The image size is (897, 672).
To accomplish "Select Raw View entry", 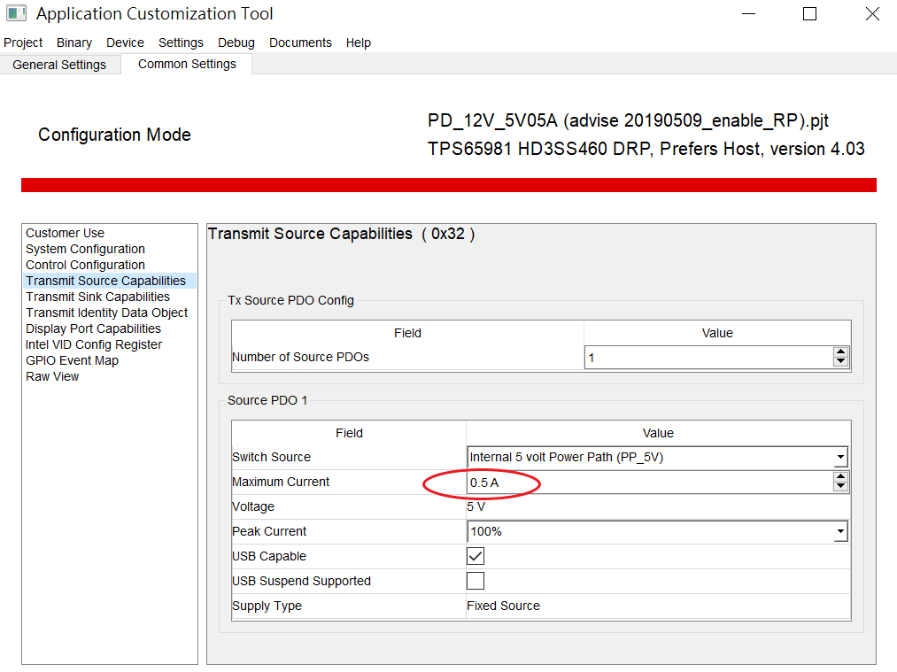I will (x=52, y=377).
